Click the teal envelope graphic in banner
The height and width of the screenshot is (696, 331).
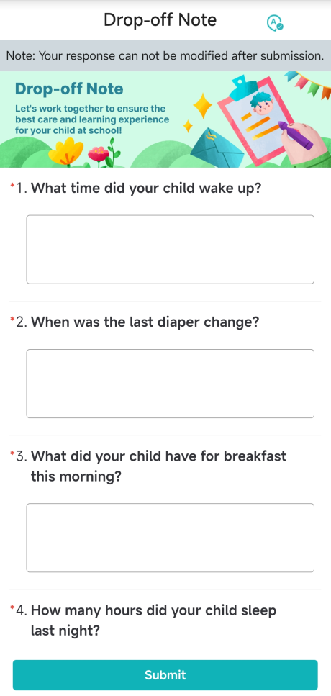[x=217, y=148]
